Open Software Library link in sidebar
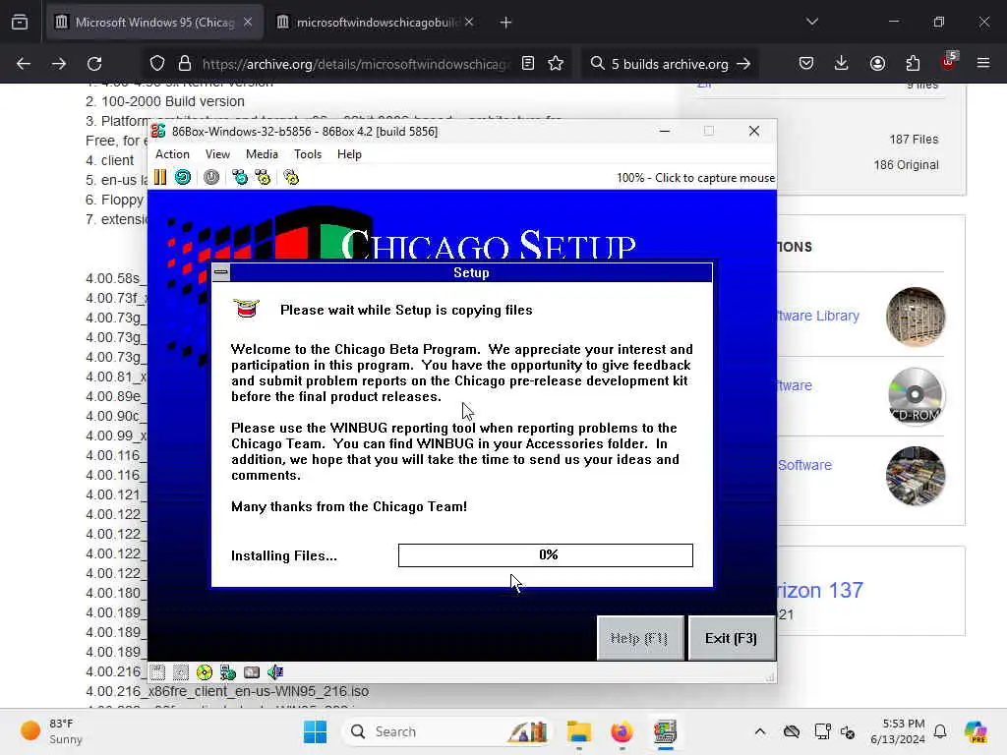The image size is (1007, 755). click(818, 316)
